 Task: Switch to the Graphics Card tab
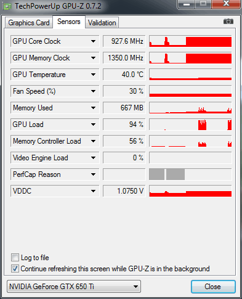(x=29, y=23)
